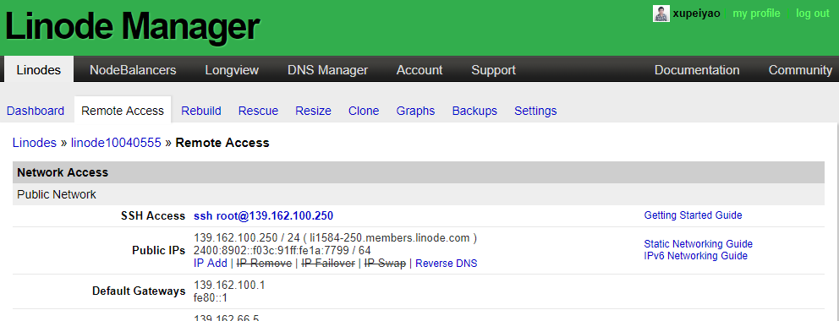Image resolution: width=839 pixels, height=321 pixels.
Task: Click the fe80::1 gateway text
Action: click(x=211, y=297)
